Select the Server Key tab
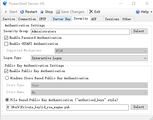Viewport: 153px width, 120px height. [x=62, y=19]
